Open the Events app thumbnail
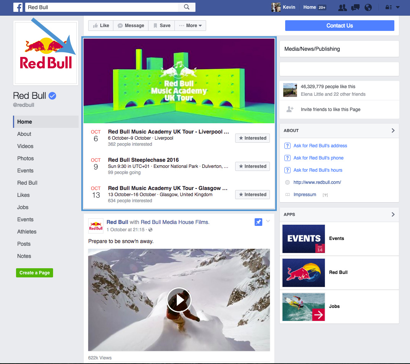410x364 pixels. pos(303,238)
